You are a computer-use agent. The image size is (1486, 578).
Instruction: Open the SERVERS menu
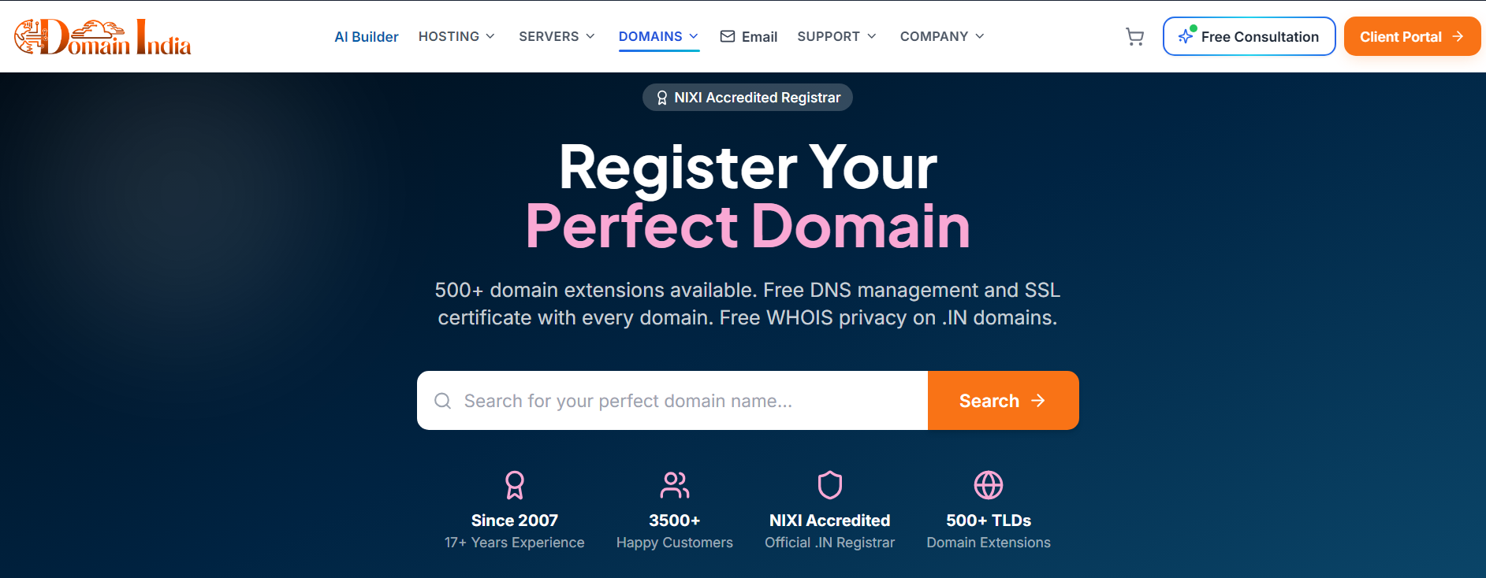pos(557,36)
